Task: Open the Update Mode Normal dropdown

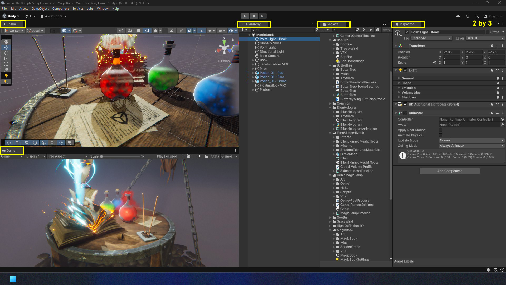Action: [471, 140]
